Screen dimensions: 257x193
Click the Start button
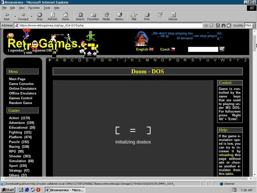pyautogui.click(x=8, y=190)
